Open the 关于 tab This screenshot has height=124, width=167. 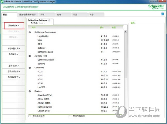point(96,14)
